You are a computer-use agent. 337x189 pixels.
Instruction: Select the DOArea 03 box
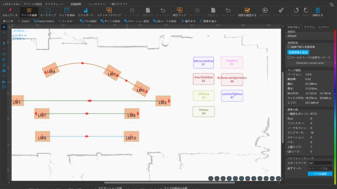(204, 95)
